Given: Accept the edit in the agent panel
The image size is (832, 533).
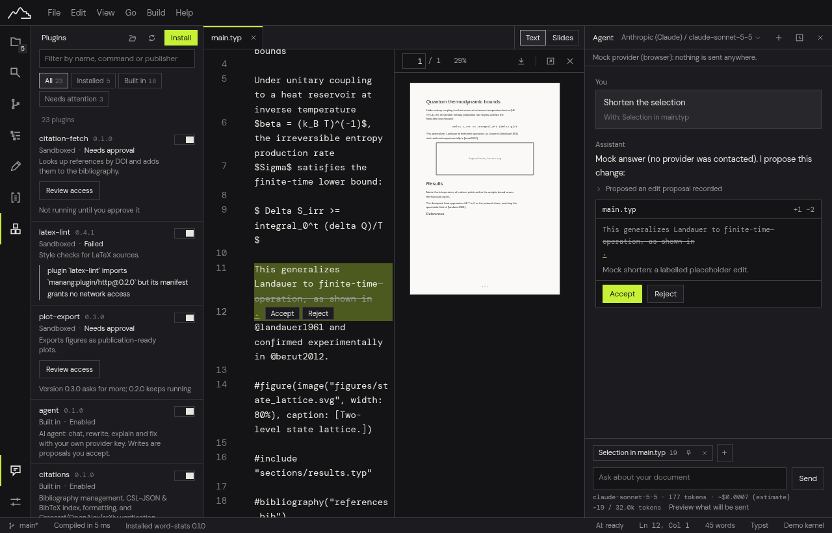Looking at the screenshot, I should tap(622, 294).
